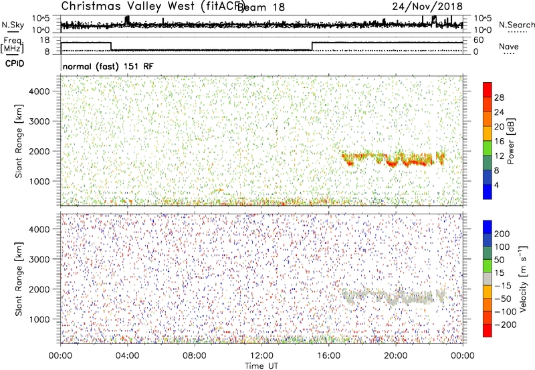The width and height of the screenshot is (535, 370).
Task: Click the '1000' range tick of Velocity panel
Action: pos(39,319)
